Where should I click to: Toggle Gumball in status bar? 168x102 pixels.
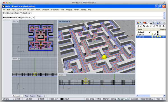click(134, 99)
